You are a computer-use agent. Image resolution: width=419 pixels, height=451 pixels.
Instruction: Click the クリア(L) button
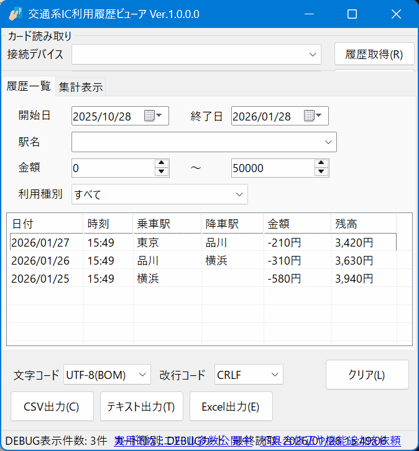(367, 375)
